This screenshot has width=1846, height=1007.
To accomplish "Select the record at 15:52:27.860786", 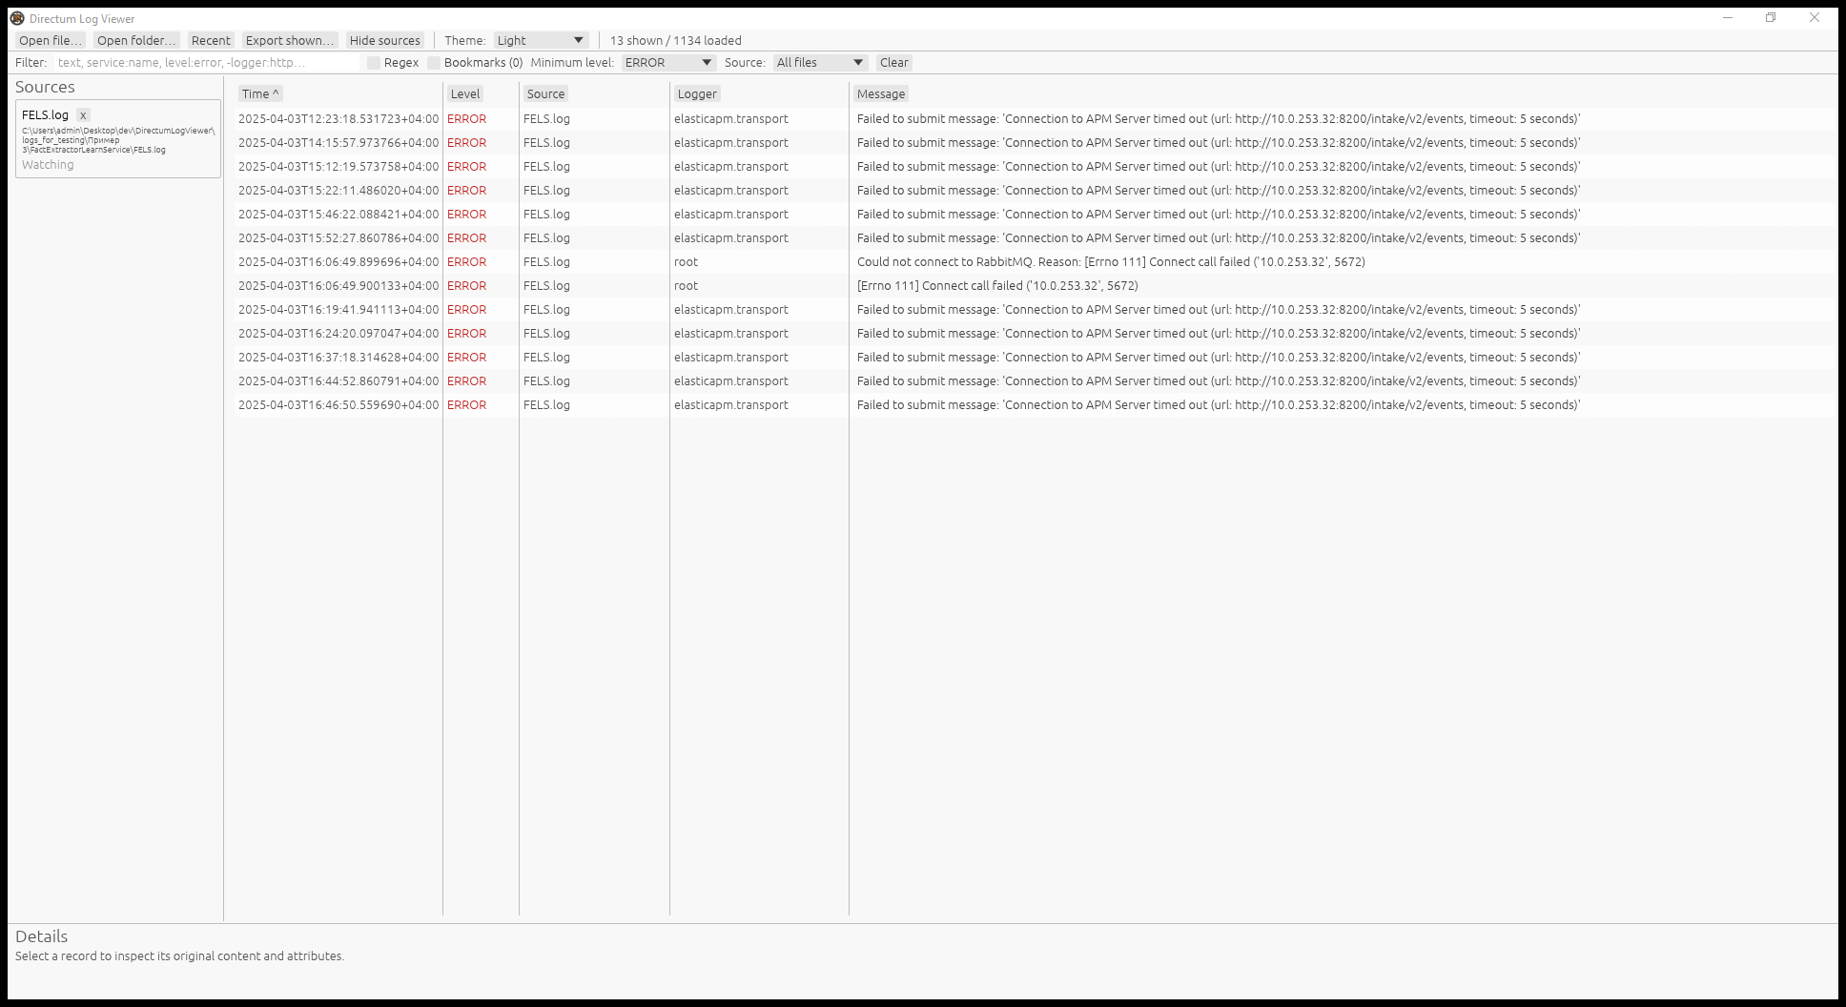I will click(x=1033, y=238).
